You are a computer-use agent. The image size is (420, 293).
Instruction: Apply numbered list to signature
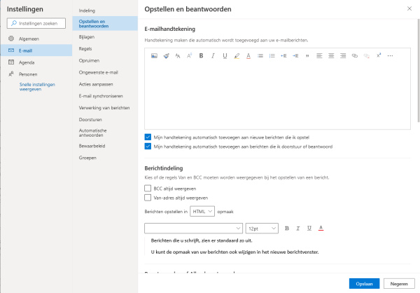[x=272, y=56]
